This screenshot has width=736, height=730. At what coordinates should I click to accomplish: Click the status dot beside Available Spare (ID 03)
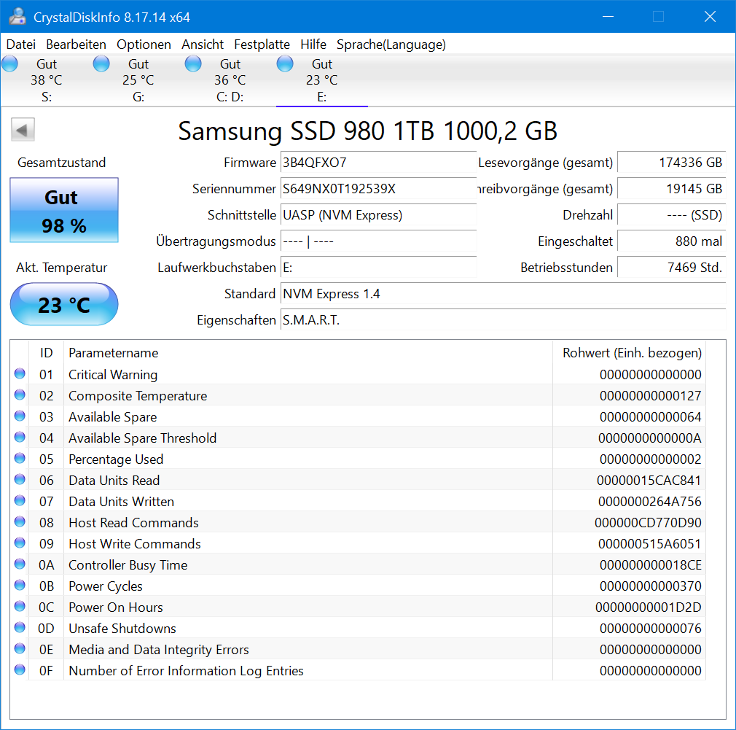(20, 416)
